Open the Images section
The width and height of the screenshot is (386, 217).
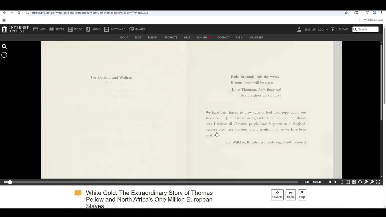coord(137,29)
